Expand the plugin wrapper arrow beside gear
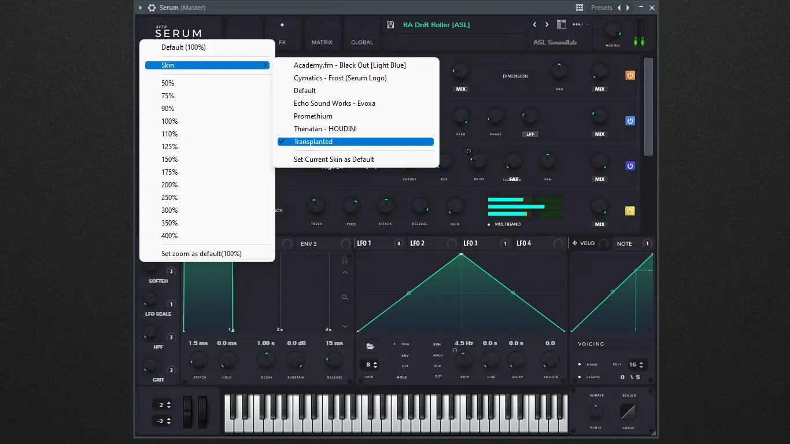 click(140, 8)
